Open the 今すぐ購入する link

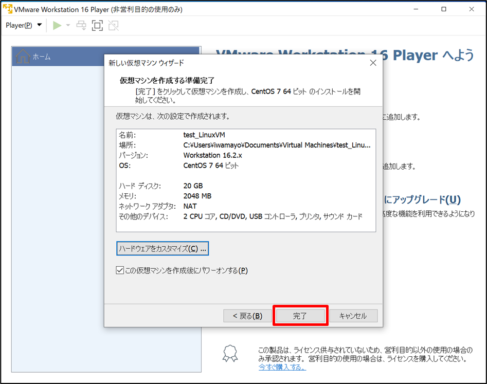(x=282, y=367)
